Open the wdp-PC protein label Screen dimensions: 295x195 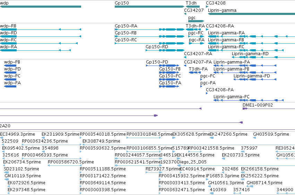[x=12, y=76]
